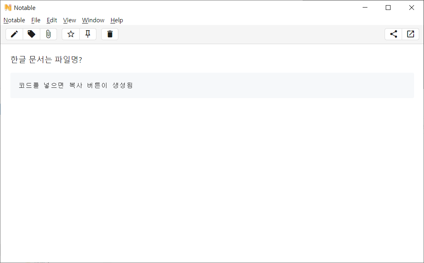Screen dimensions: 424x263
Task: Open the Window menu
Action: click(93, 20)
